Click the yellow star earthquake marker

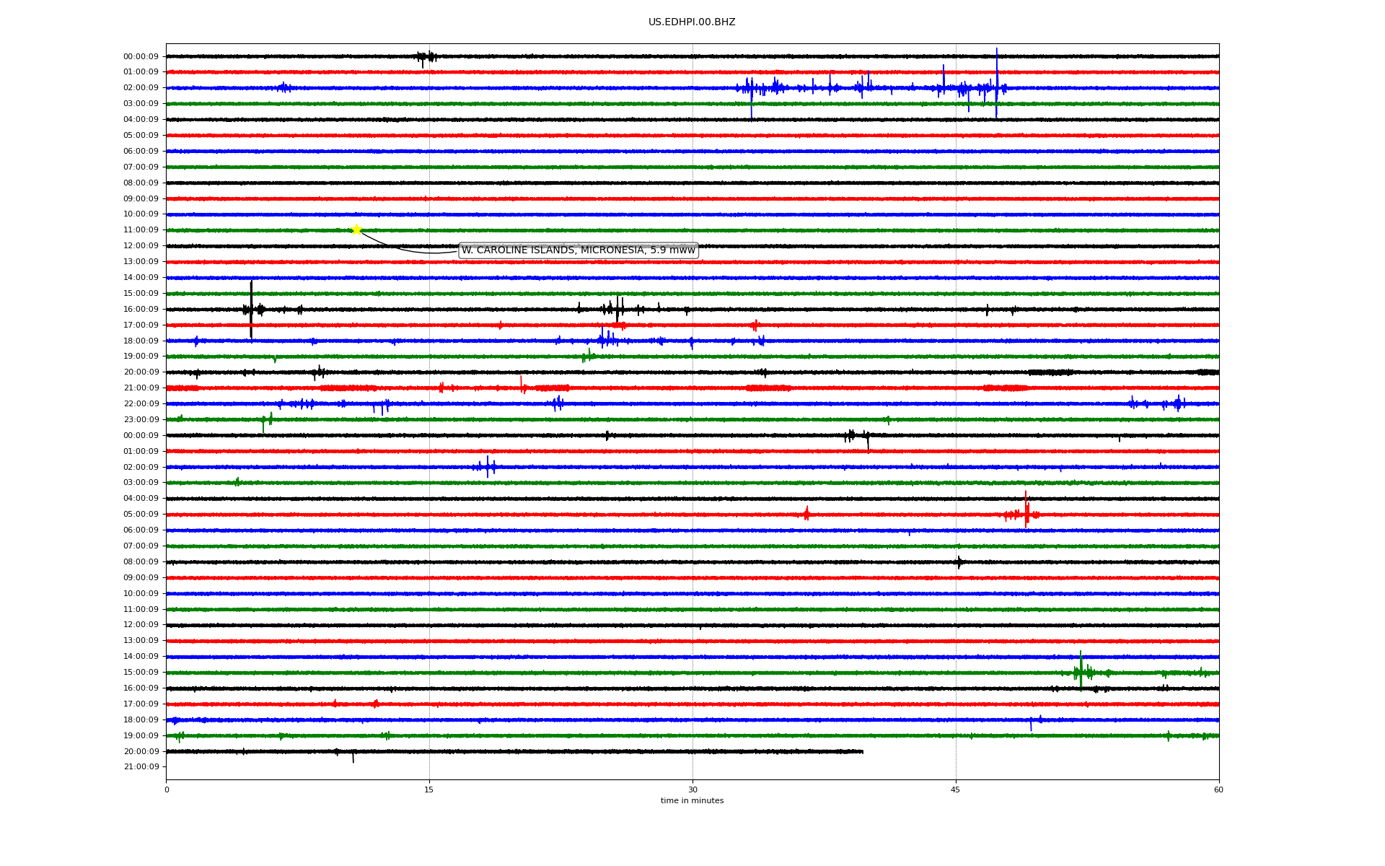[356, 229]
